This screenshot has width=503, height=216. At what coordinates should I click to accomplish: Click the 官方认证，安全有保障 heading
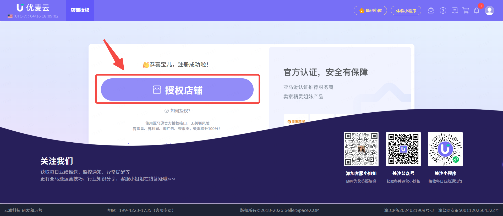(x=326, y=72)
